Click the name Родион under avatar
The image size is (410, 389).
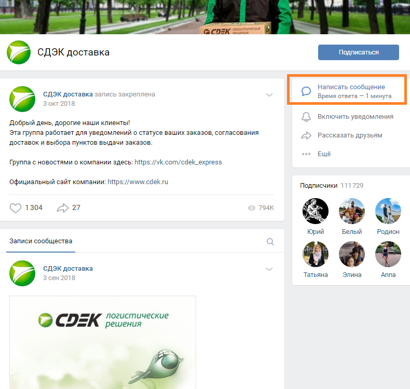[x=388, y=232]
